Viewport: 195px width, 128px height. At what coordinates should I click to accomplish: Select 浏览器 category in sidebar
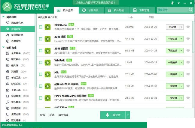(x=15, y=72)
